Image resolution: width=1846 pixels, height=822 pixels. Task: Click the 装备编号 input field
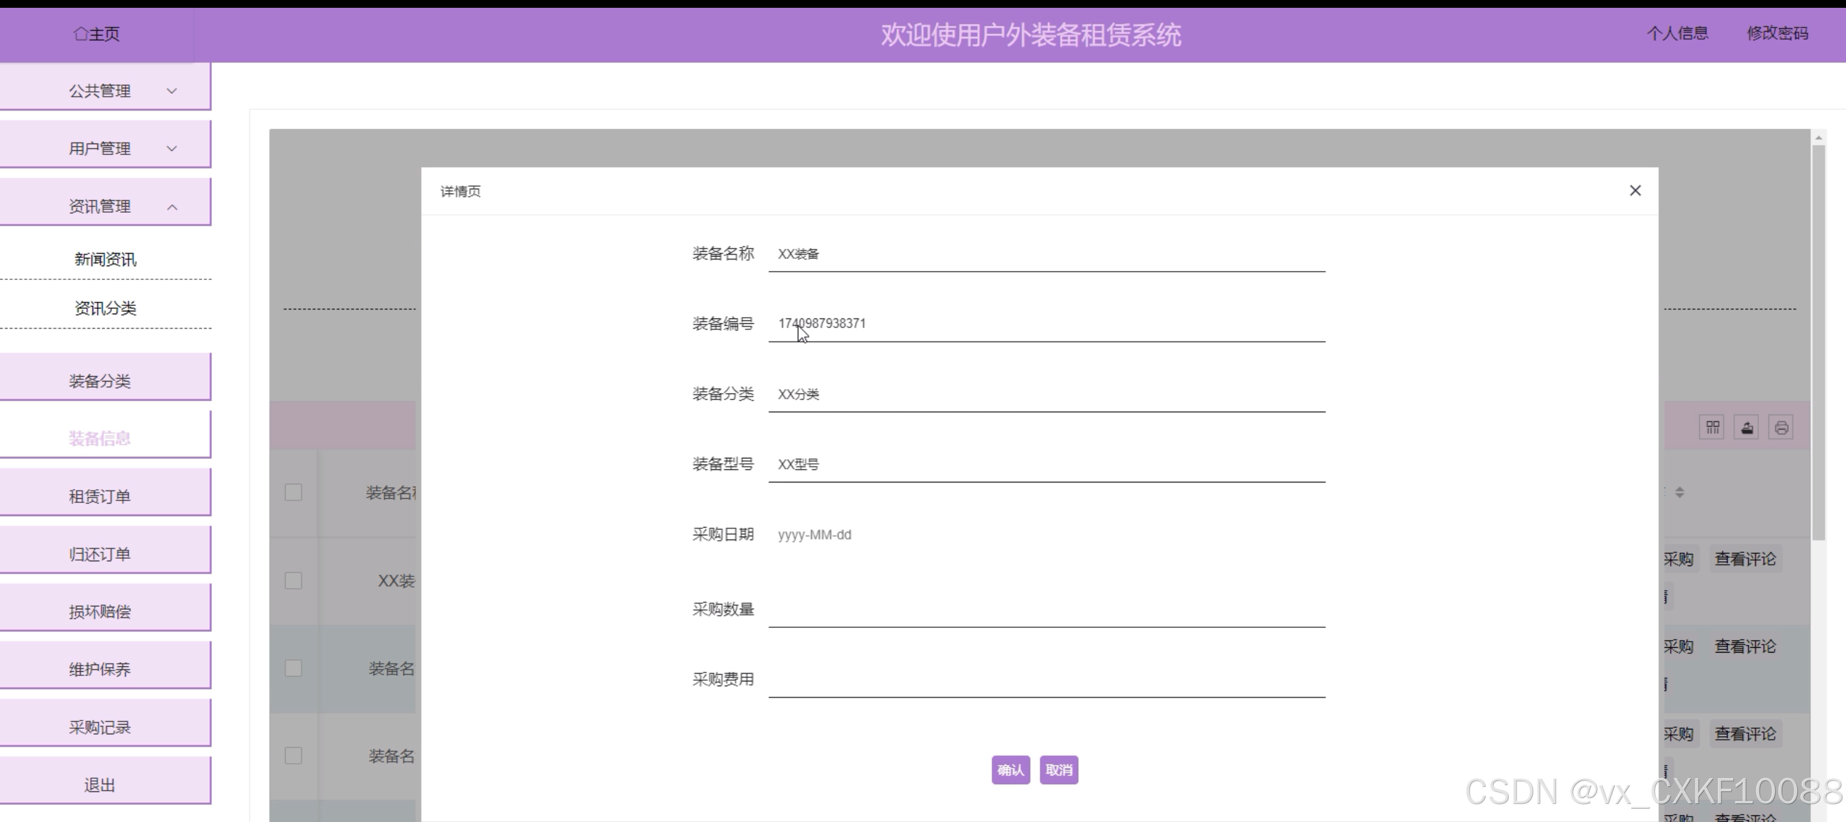(1047, 324)
